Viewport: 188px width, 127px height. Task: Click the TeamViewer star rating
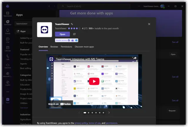tap(74, 28)
